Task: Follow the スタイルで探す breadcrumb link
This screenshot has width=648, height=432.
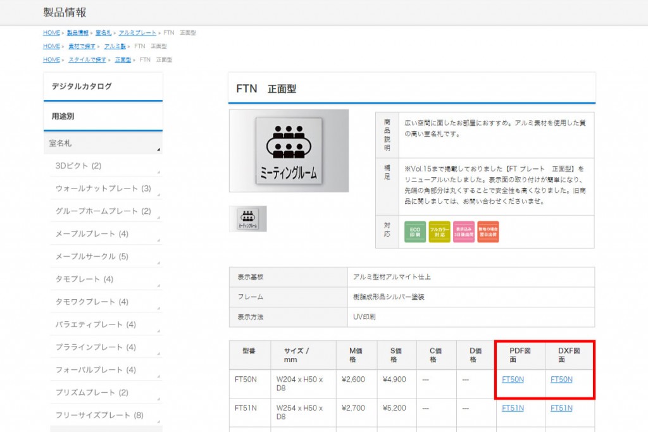Action: pos(87,60)
